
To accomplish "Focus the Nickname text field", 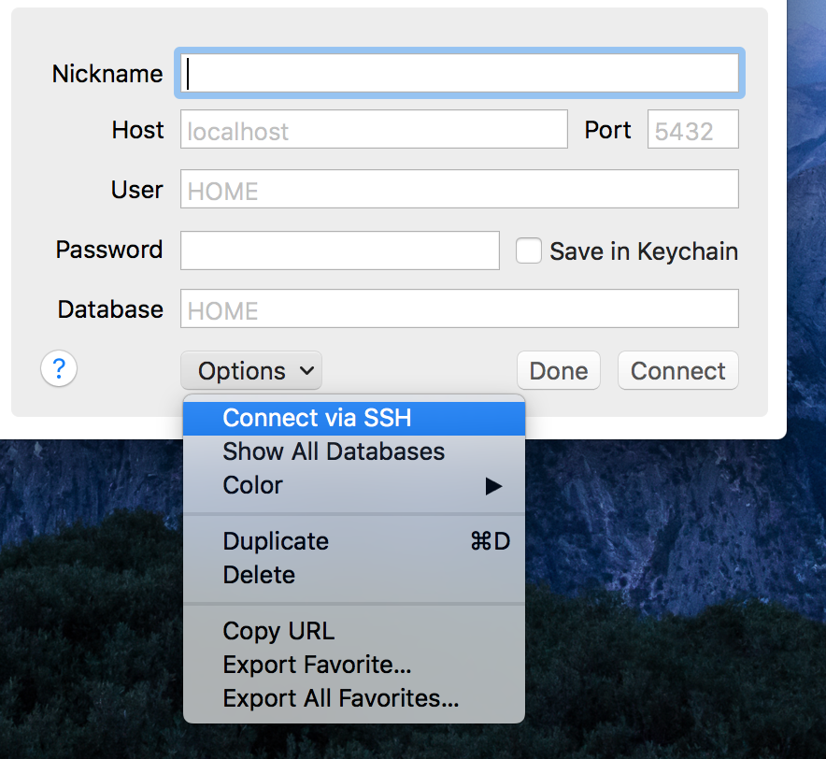I will click(x=460, y=73).
